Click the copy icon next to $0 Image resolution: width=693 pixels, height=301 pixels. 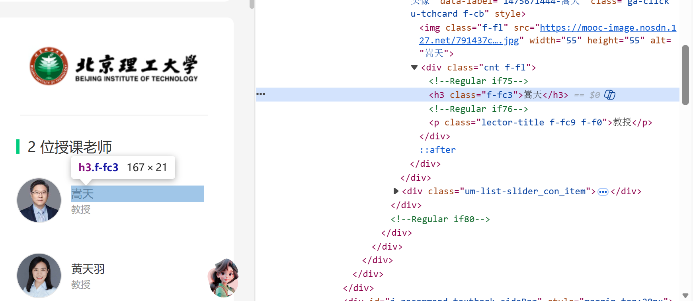click(609, 95)
